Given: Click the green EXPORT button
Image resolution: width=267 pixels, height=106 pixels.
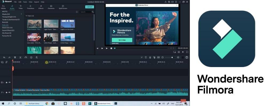Looking at the screenshot, I should point(89,7).
